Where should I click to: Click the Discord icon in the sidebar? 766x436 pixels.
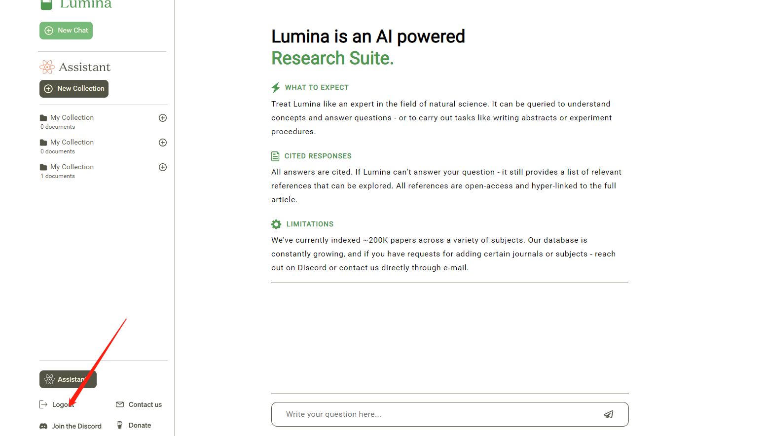(42, 426)
